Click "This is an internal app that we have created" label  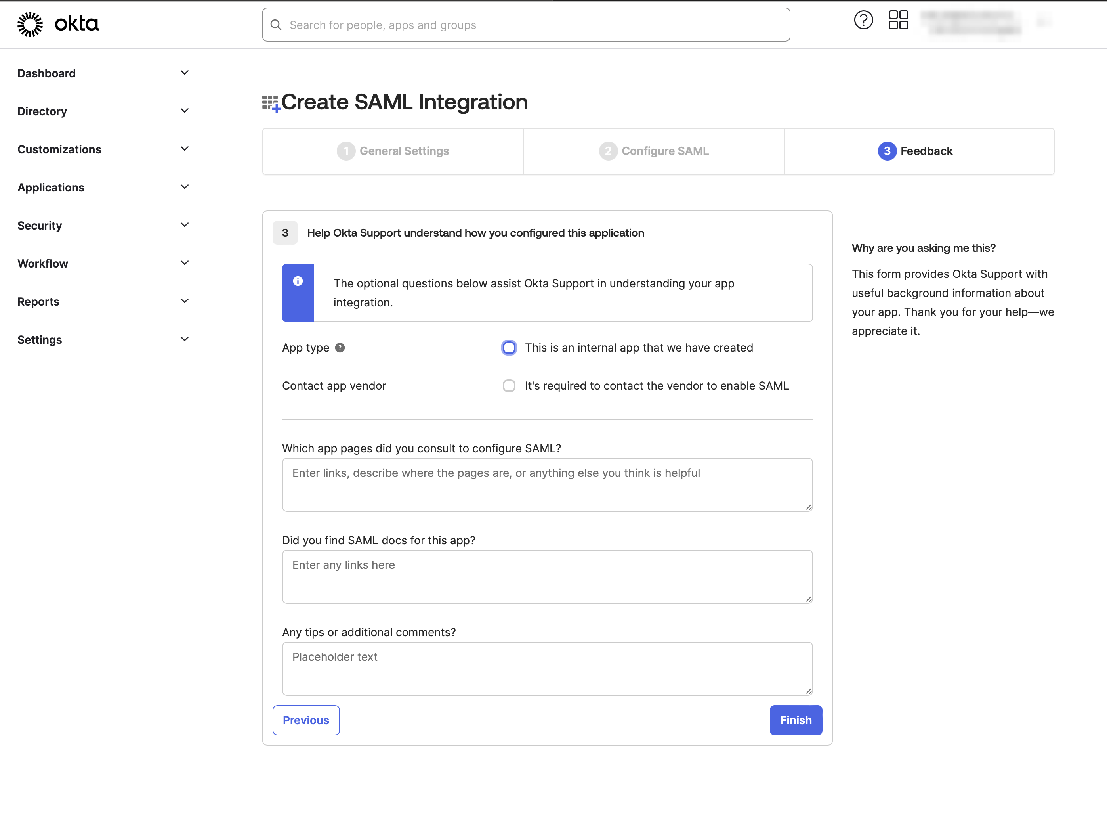click(x=639, y=348)
